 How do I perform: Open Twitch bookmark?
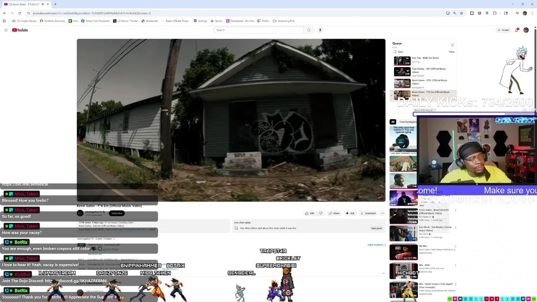click(263, 21)
